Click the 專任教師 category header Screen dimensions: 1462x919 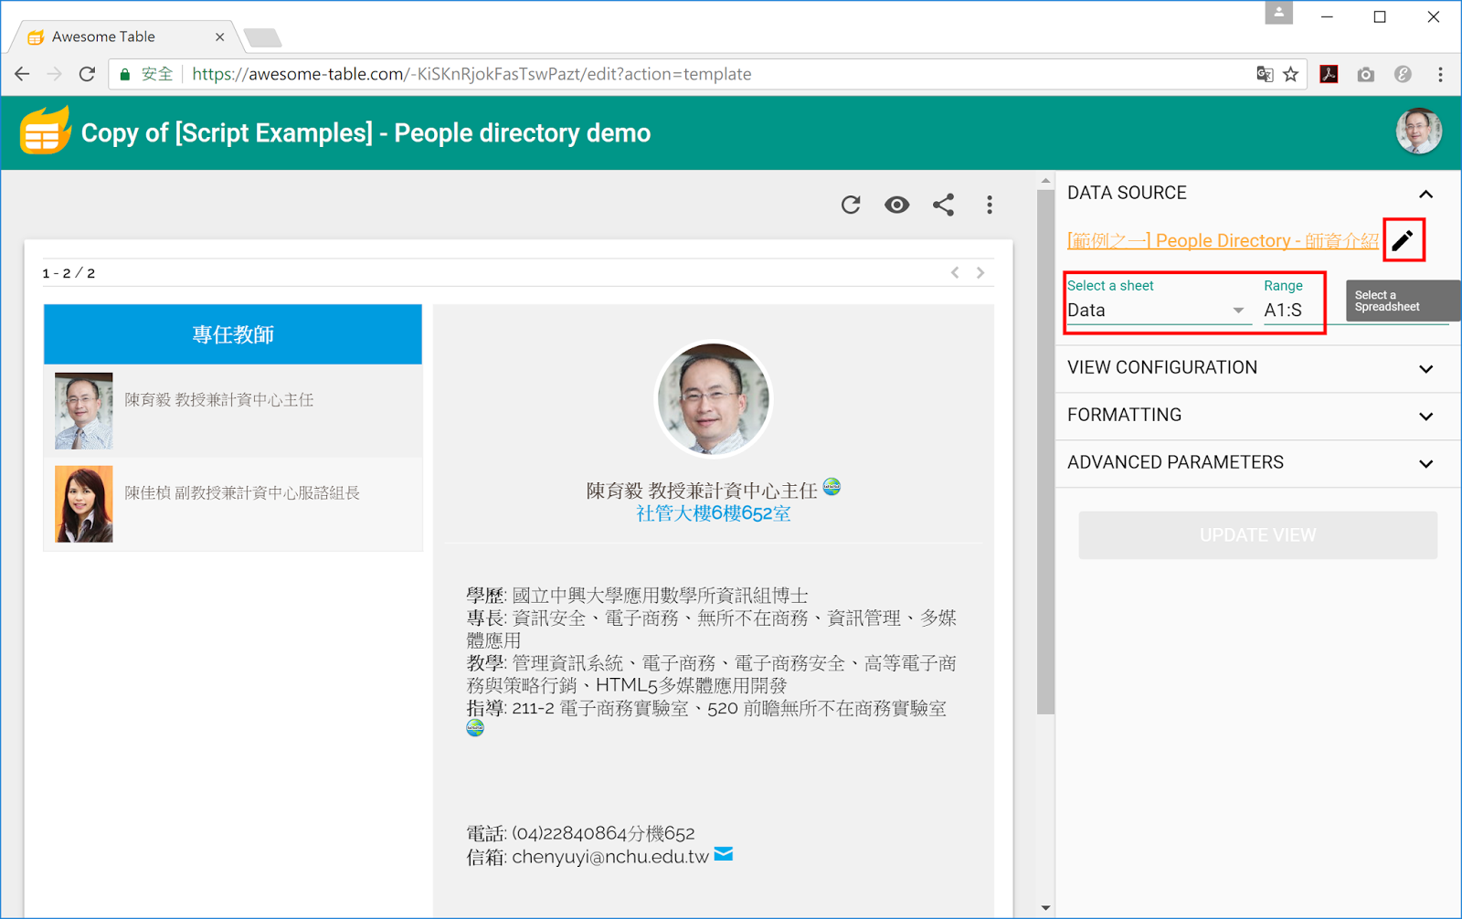coord(233,334)
